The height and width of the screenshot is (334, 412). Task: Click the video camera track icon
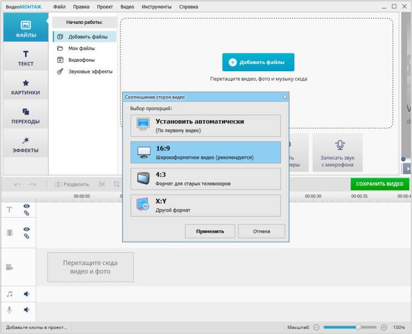(9, 267)
